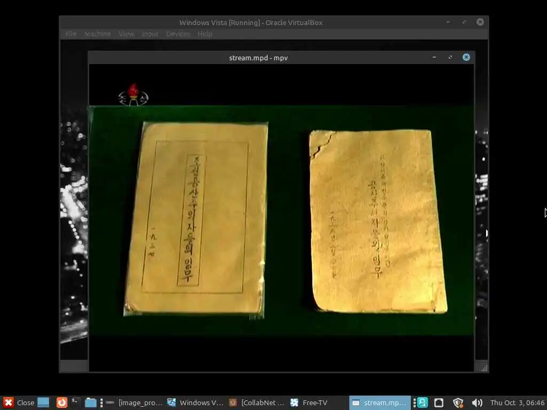Open the Devices menu in VirtualBox
Screen dimensions: 547x410
click(x=178, y=34)
